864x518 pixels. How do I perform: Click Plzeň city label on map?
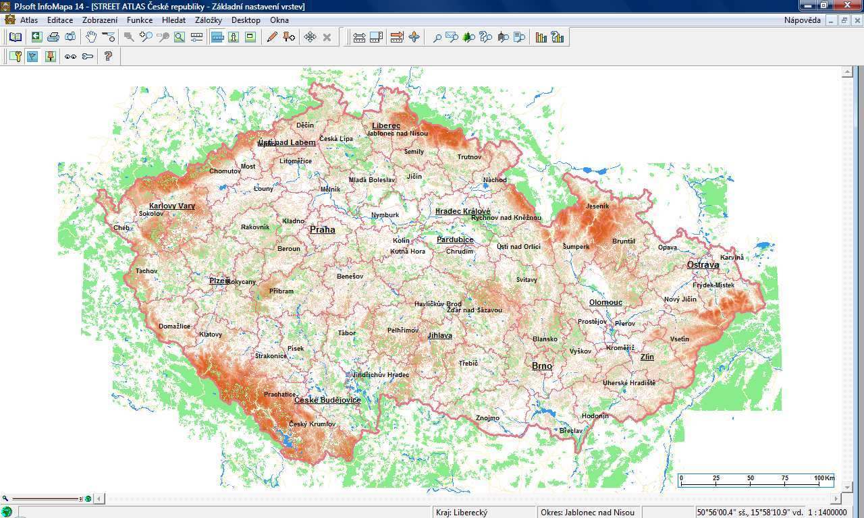click(x=219, y=281)
